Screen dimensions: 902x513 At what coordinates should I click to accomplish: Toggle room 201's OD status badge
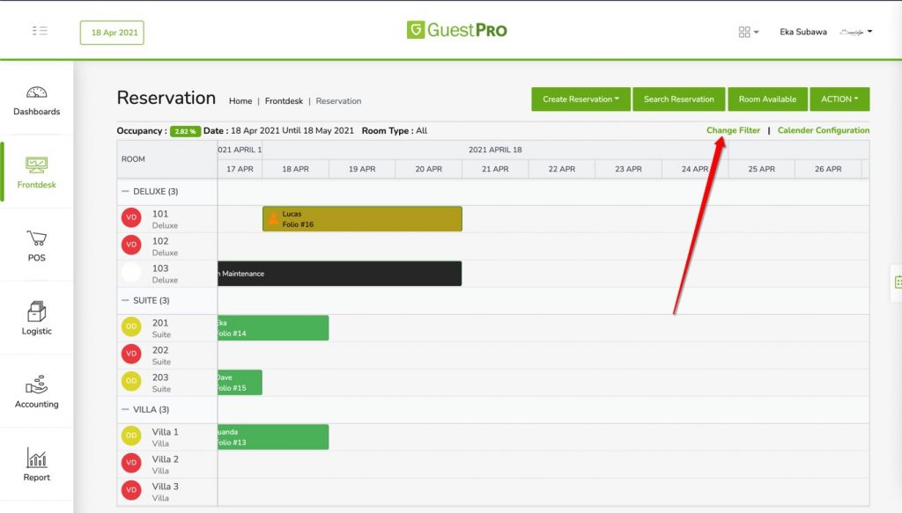[x=130, y=326]
